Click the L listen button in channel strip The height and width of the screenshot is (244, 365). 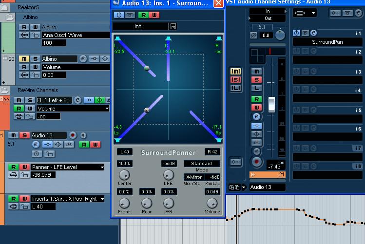pos(256,88)
